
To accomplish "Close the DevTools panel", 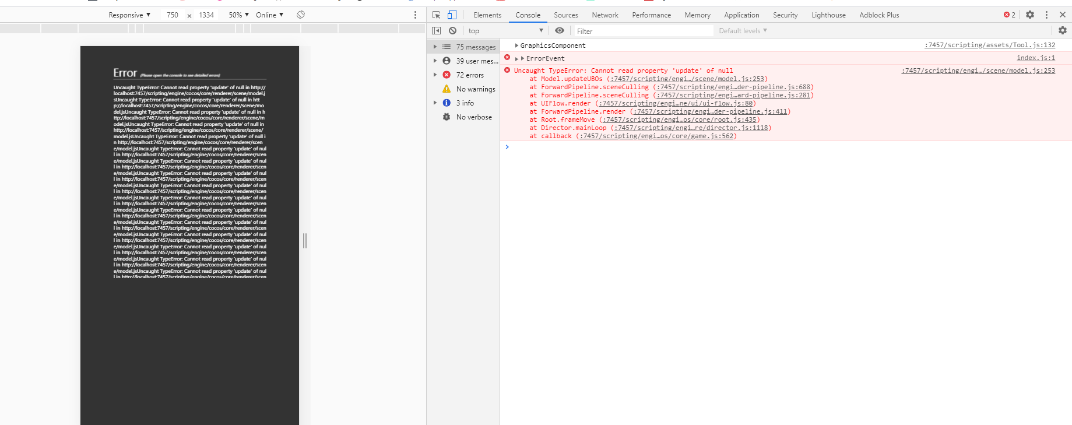I will click(x=1063, y=15).
